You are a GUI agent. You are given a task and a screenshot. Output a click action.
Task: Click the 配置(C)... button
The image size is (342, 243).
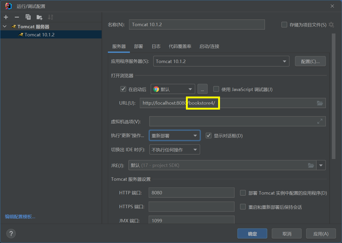click(310, 61)
